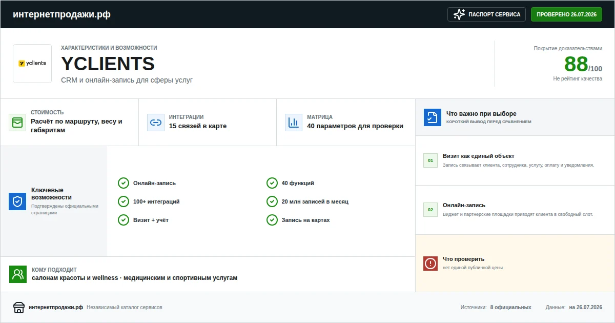Screen dimensions: 615x323
Task: Click the Паспорт сервиса button
Action: 487,14
